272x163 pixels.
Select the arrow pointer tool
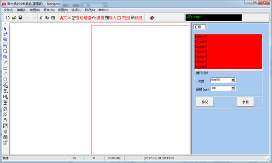click(x=5, y=29)
